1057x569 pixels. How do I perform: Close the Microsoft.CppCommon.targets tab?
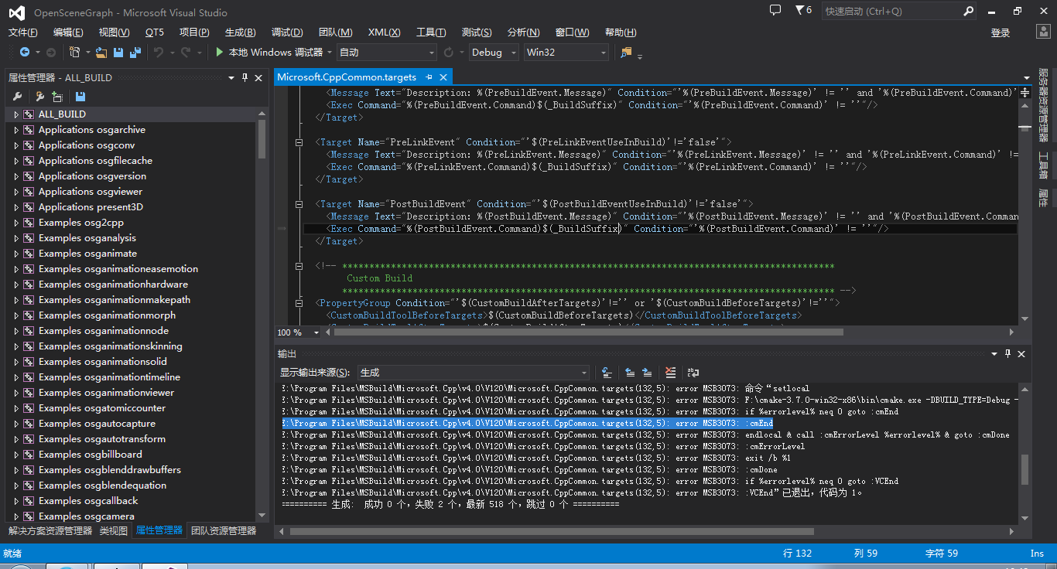point(444,77)
